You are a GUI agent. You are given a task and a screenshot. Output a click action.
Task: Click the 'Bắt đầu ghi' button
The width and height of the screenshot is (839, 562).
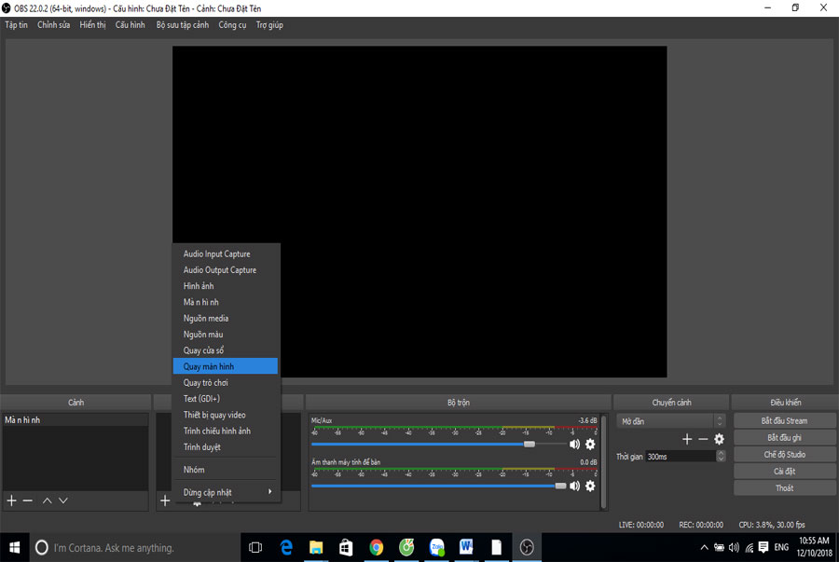(784, 438)
